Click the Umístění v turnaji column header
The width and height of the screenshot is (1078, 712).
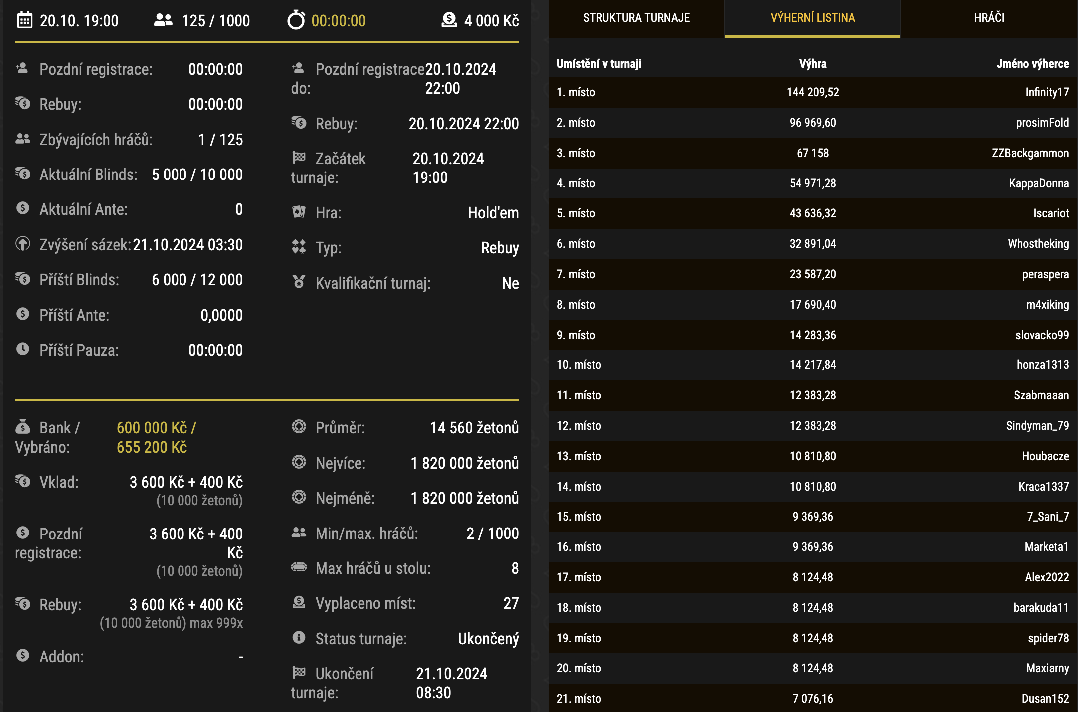click(x=599, y=64)
